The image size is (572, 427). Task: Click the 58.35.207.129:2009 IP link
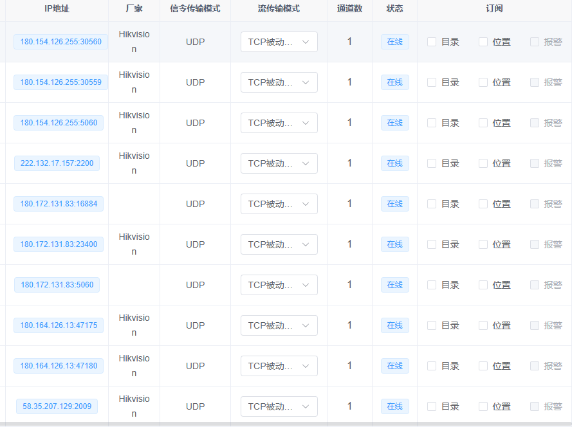(57, 406)
